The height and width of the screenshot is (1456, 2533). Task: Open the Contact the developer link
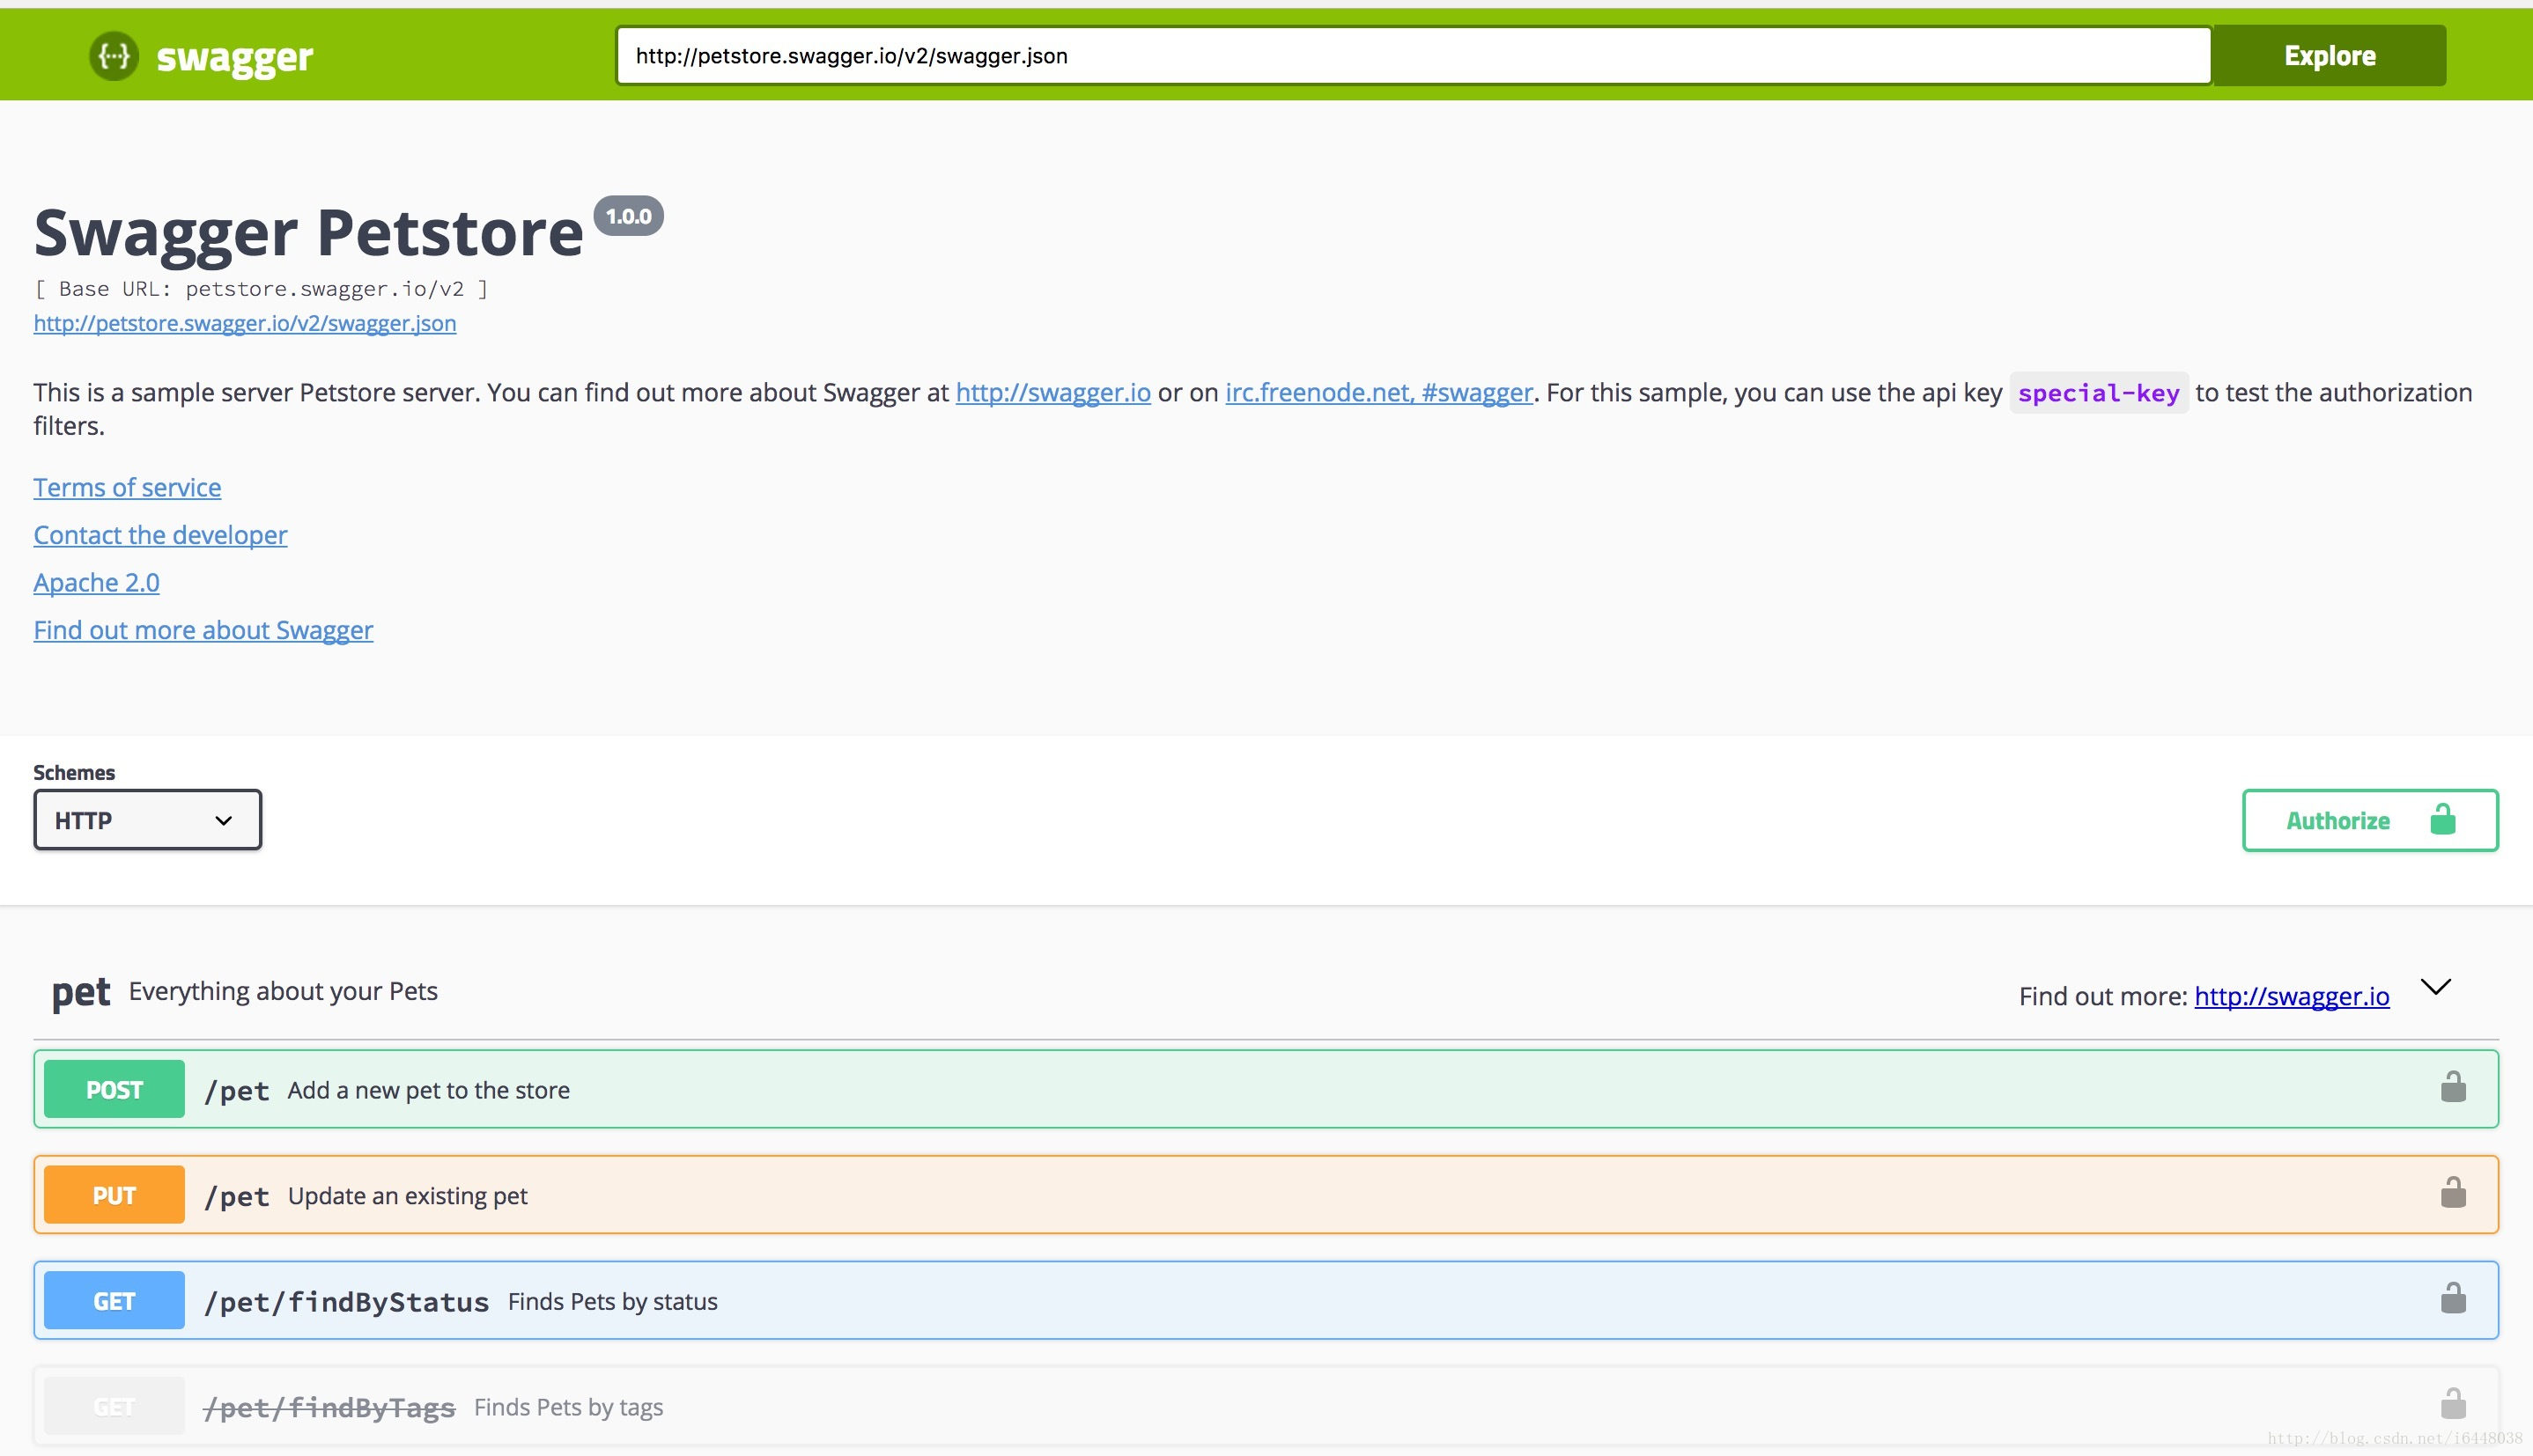pyautogui.click(x=159, y=534)
